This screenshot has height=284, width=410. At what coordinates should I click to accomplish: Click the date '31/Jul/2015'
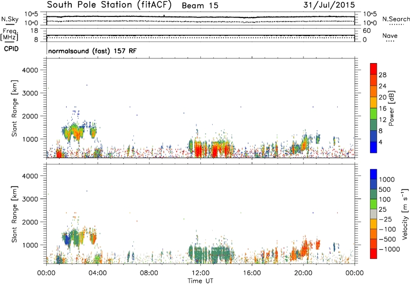coord(329,5)
